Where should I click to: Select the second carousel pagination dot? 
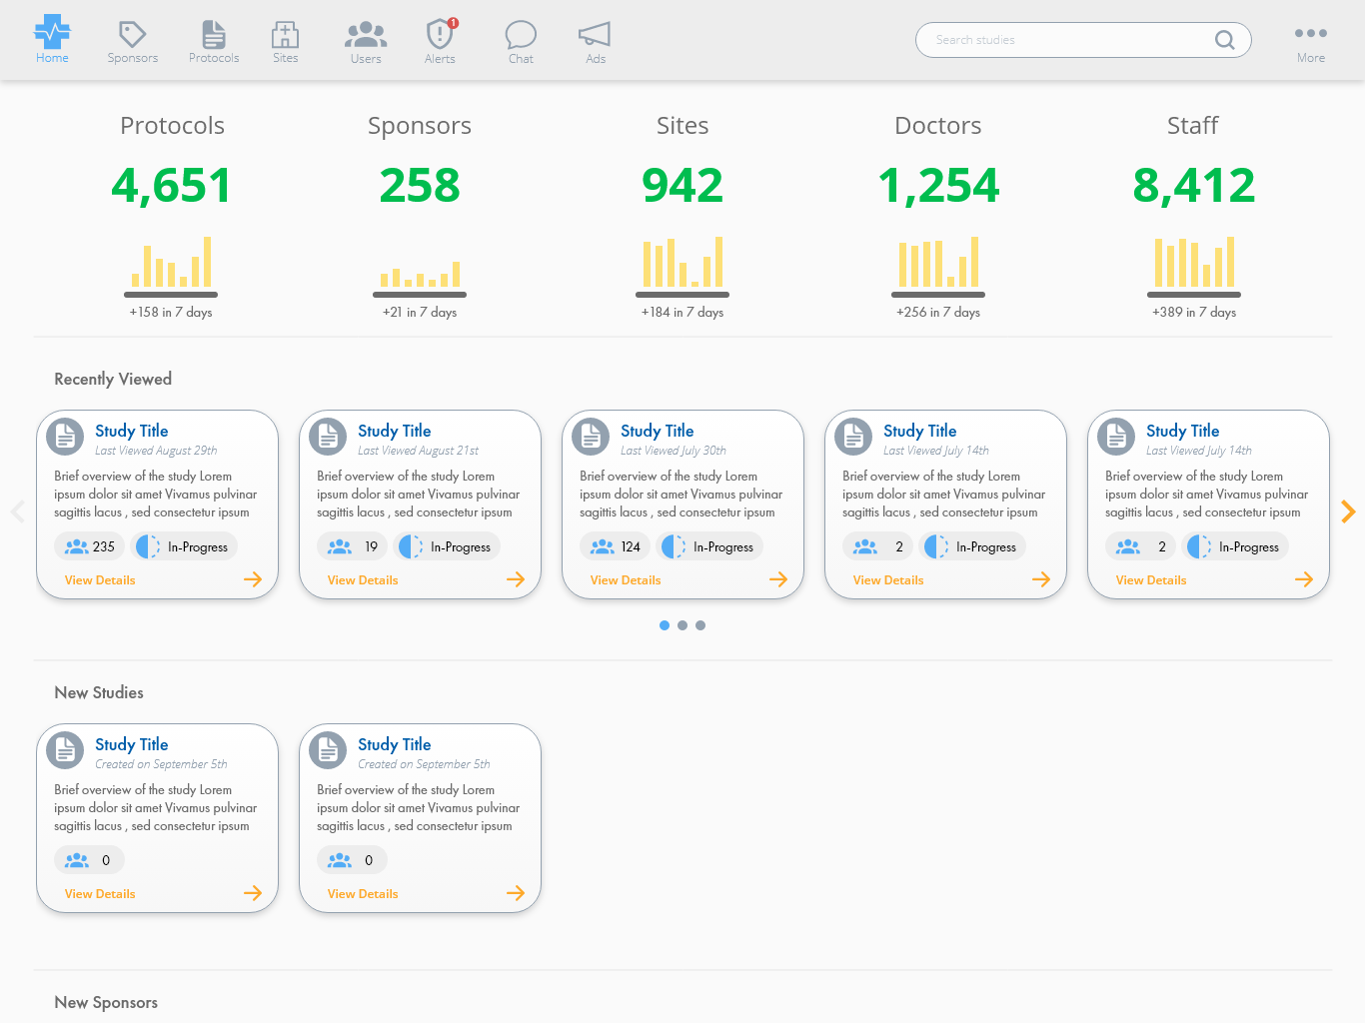click(682, 625)
